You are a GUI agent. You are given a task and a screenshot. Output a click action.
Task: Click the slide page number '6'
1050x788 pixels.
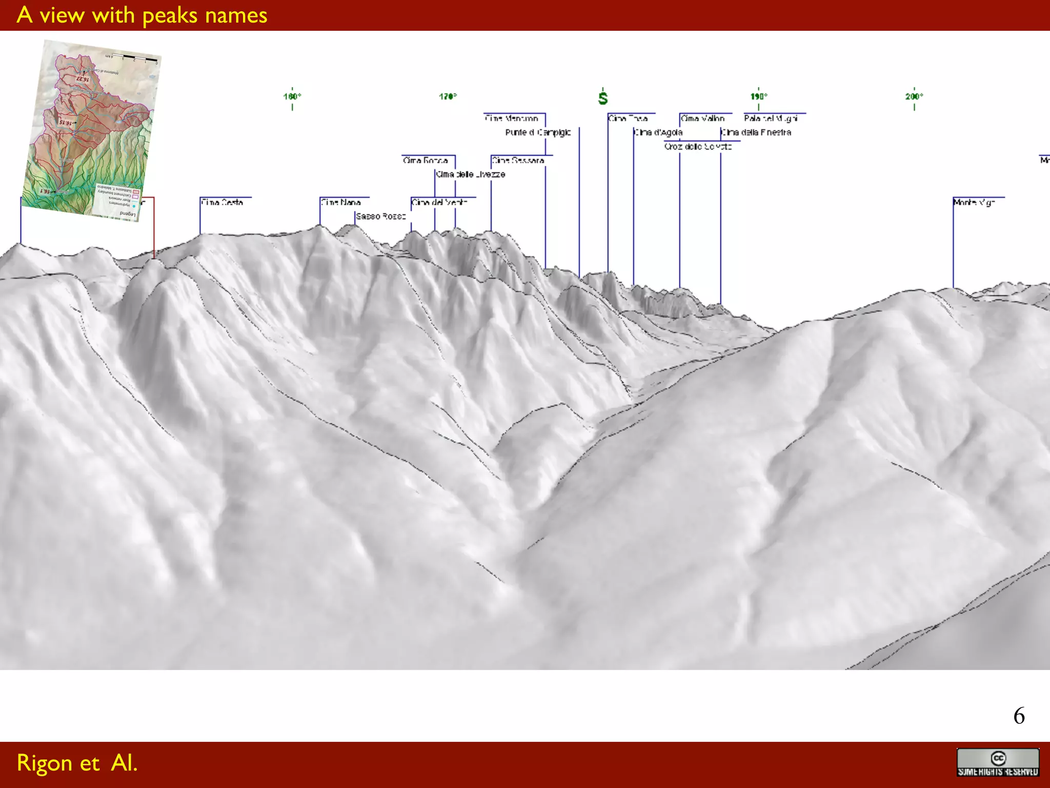tap(1019, 716)
